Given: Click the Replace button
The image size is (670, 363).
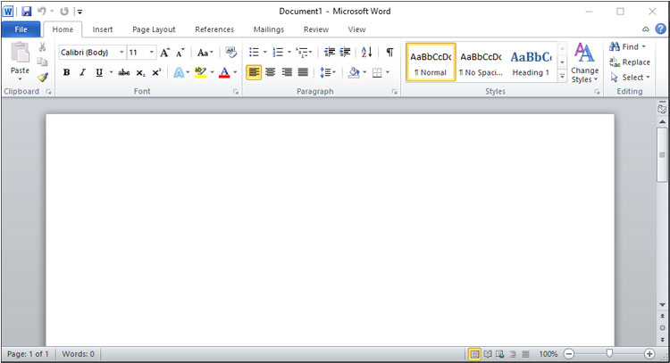Looking at the screenshot, I should (630, 62).
